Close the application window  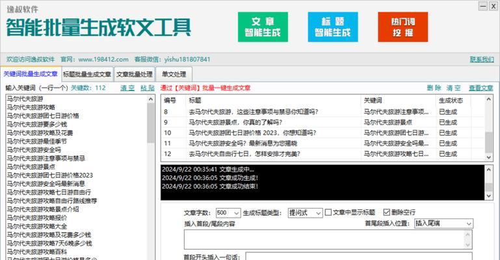(493, 6)
